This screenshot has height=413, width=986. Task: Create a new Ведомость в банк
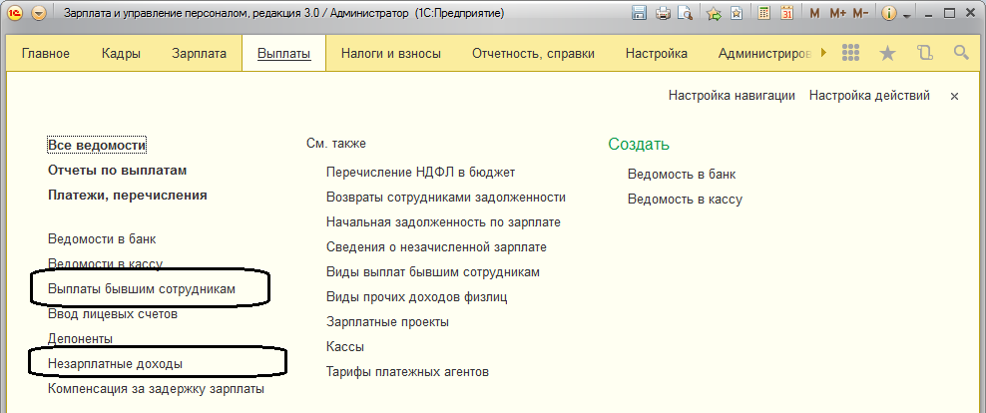682,175
